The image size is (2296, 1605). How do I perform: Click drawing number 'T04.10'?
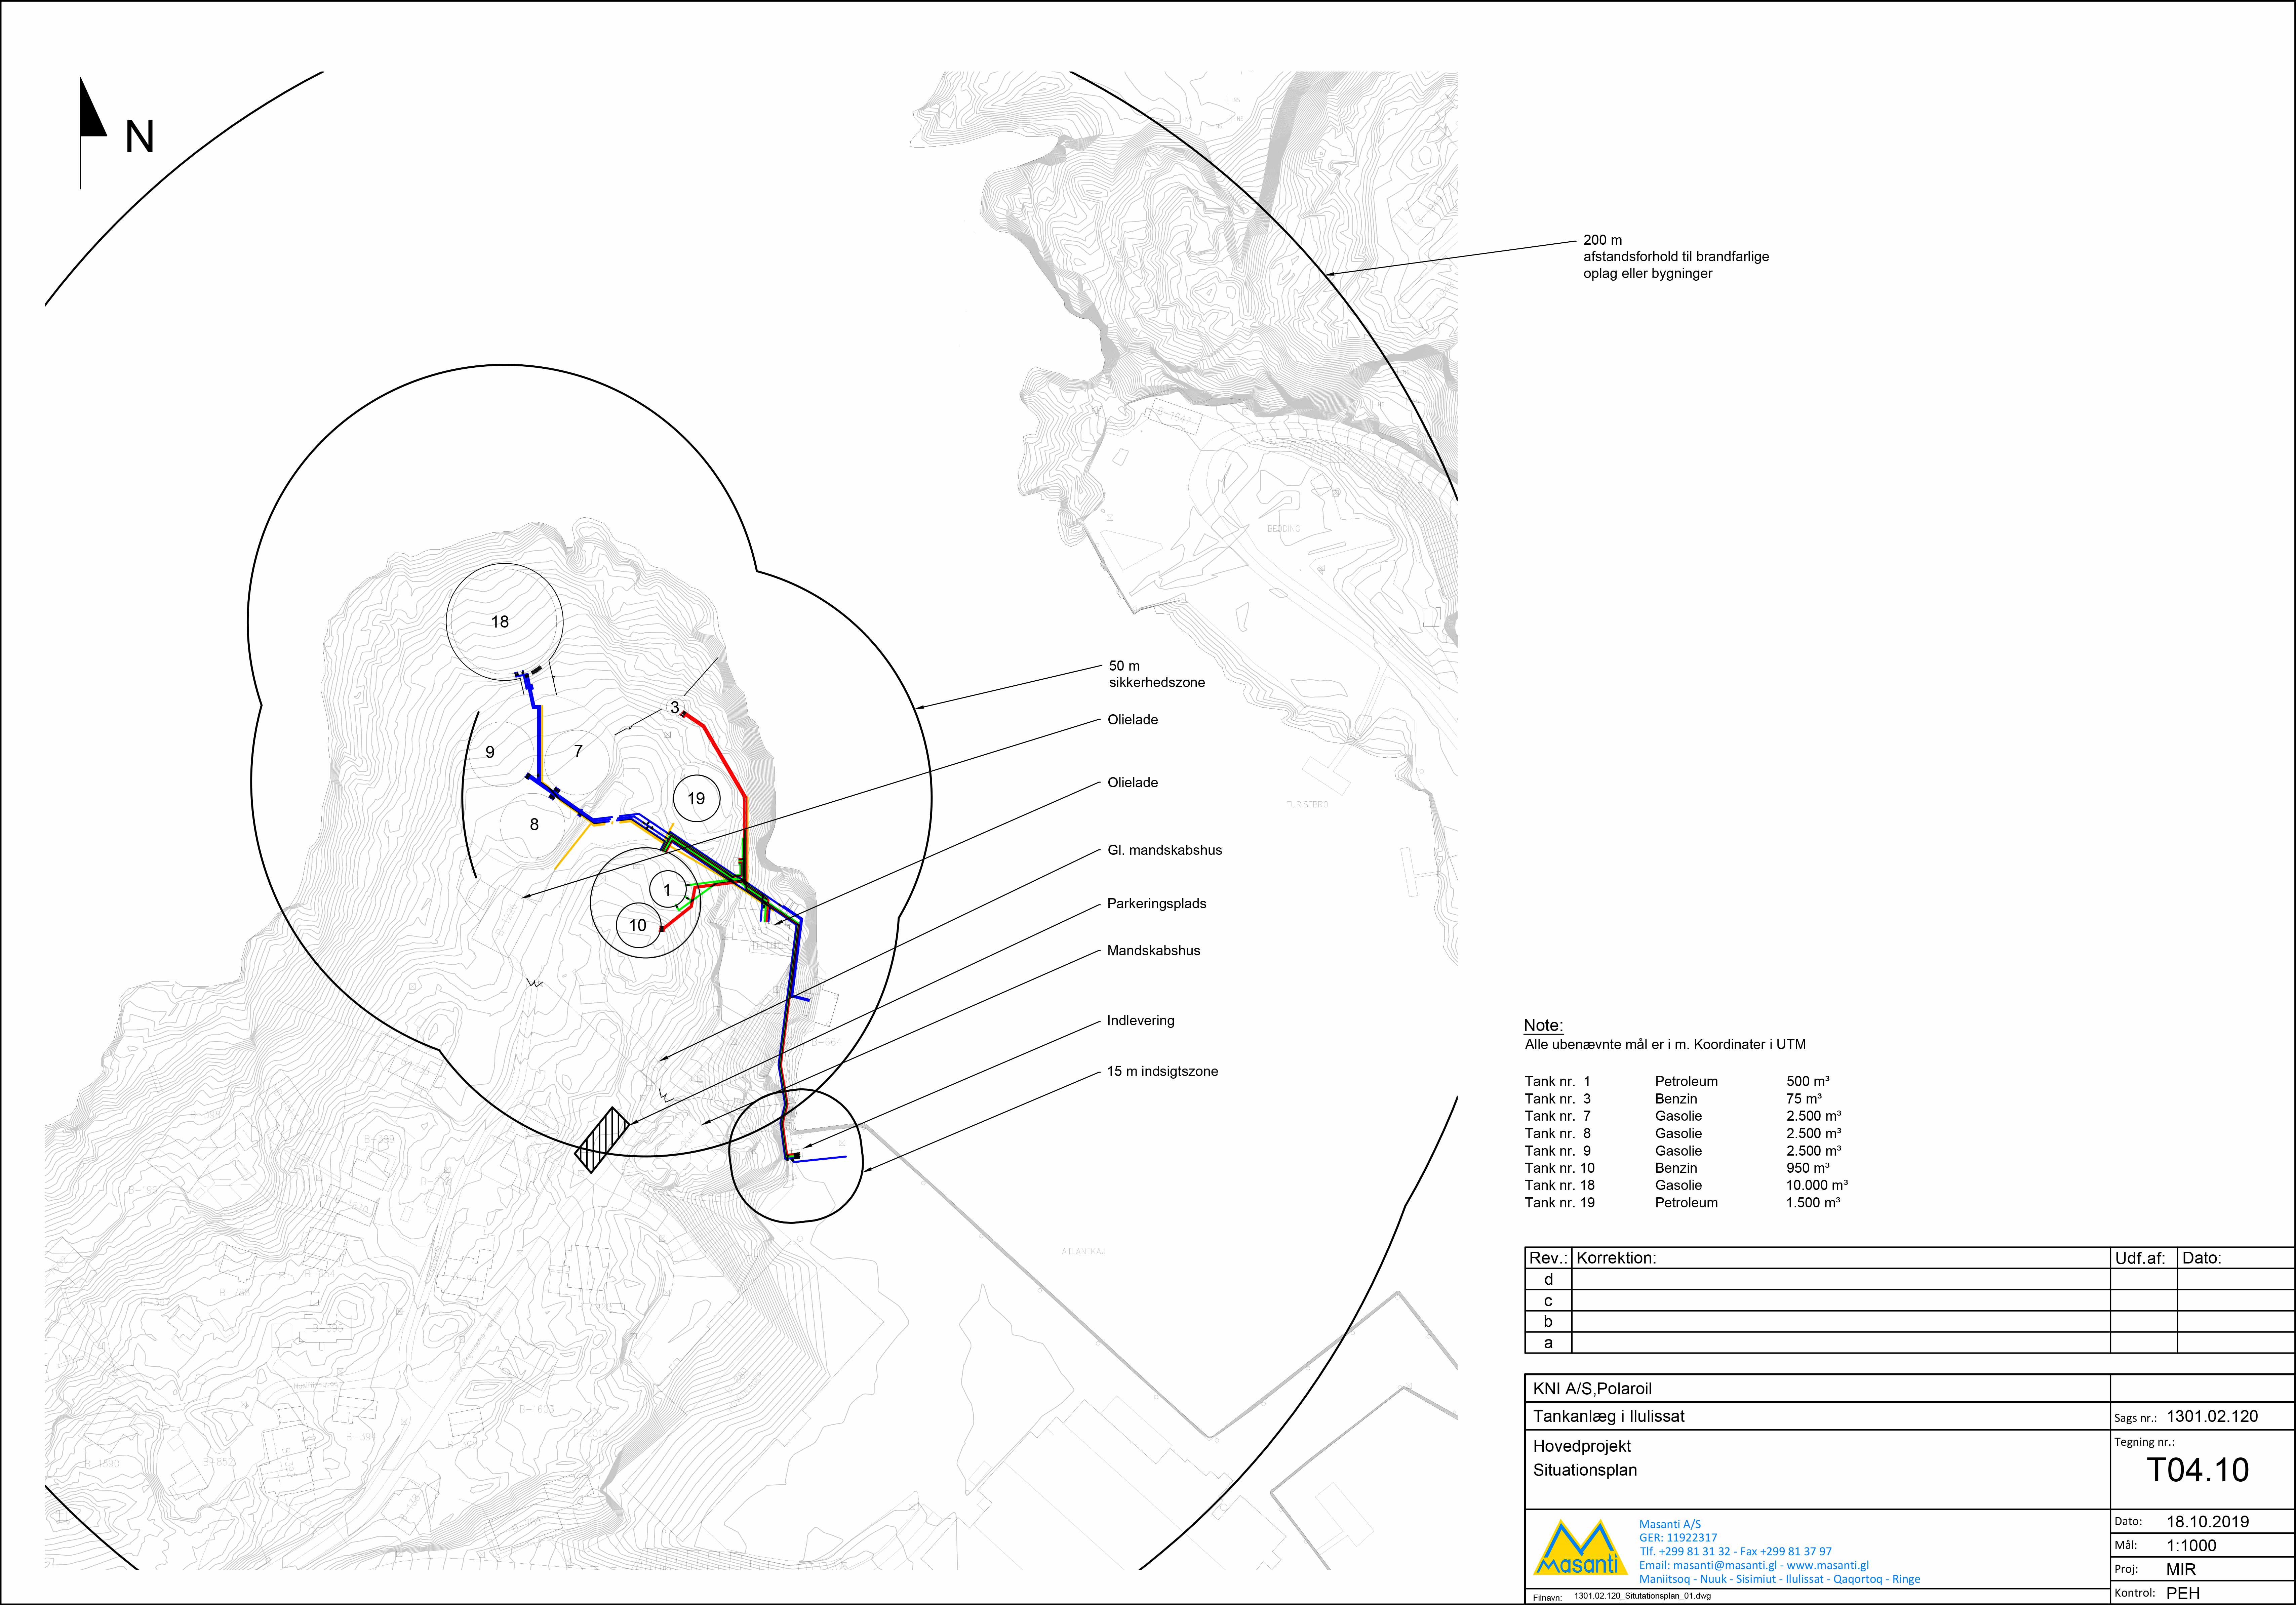(x=2198, y=1470)
